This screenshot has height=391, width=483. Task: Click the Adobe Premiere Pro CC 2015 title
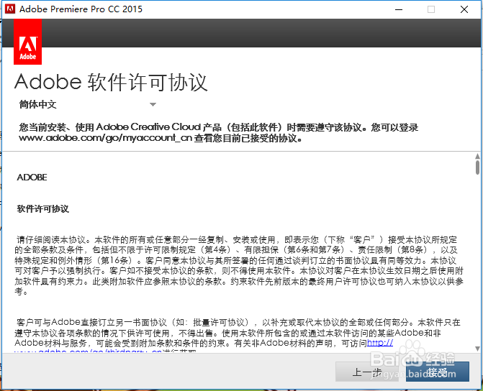(x=81, y=9)
